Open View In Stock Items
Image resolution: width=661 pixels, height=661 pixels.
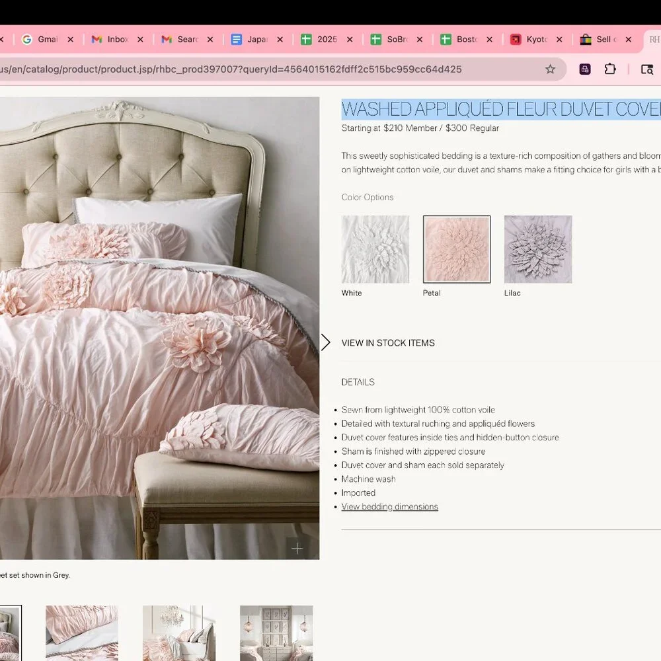388,342
